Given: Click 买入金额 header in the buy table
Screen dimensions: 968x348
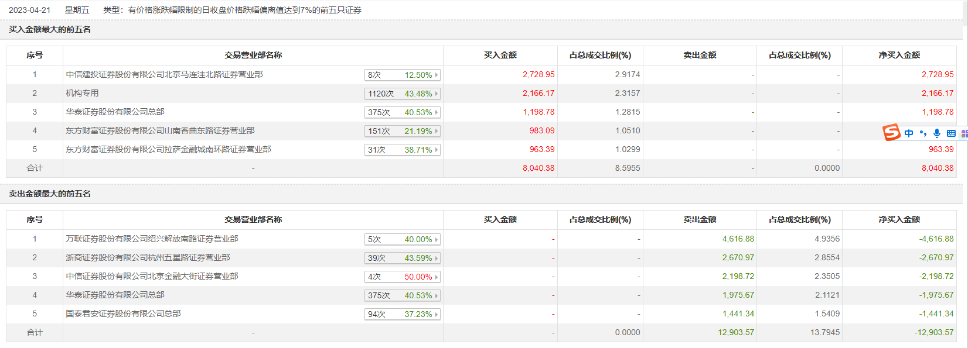Looking at the screenshot, I should (500, 55).
